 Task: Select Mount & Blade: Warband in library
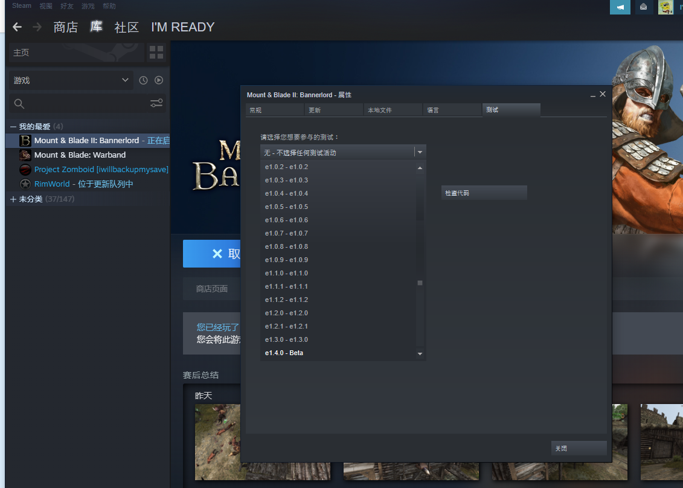click(88, 155)
